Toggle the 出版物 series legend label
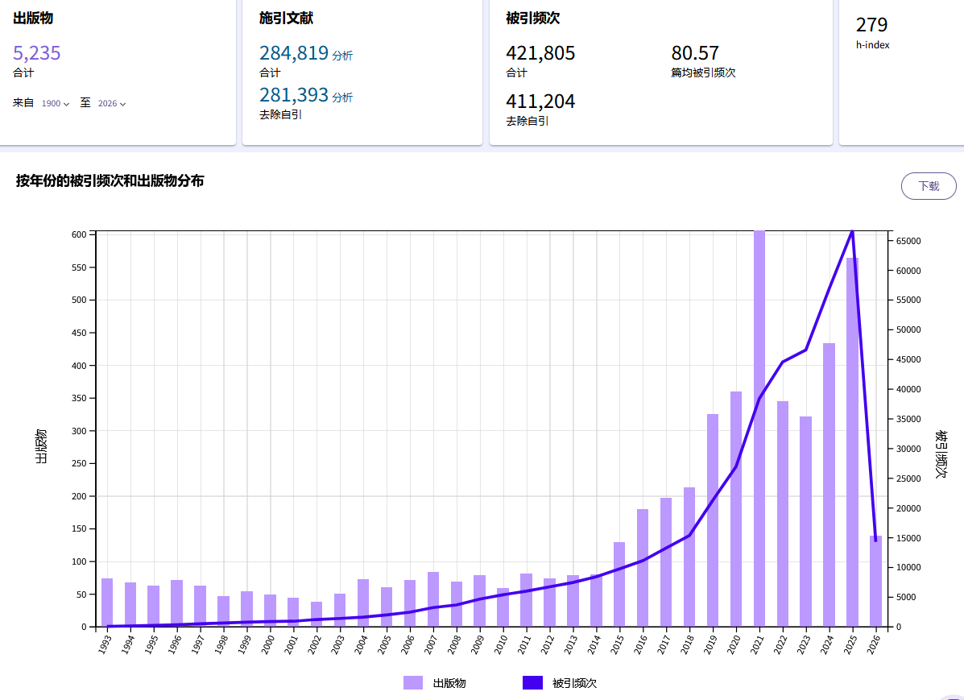 (x=449, y=683)
